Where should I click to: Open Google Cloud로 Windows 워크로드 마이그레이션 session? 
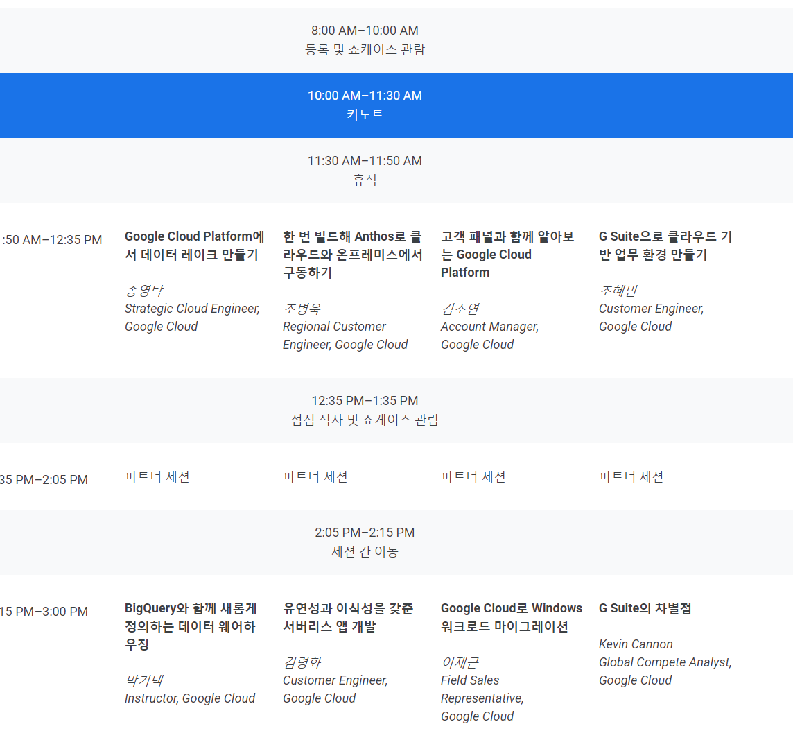click(x=512, y=617)
